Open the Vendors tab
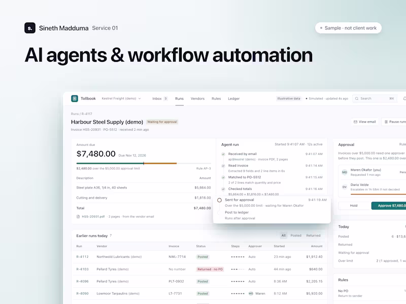 click(x=197, y=98)
